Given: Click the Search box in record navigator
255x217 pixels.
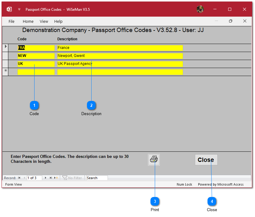Looking at the screenshot, I should [x=97, y=178].
